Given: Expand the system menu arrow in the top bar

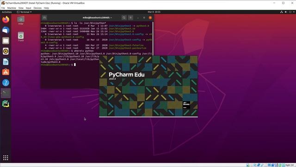Looking at the screenshot, I should pyautogui.click(x=294, y=12).
